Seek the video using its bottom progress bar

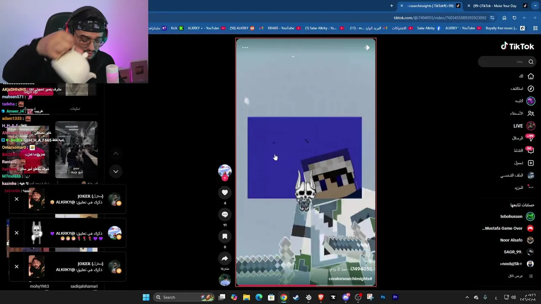(306, 285)
